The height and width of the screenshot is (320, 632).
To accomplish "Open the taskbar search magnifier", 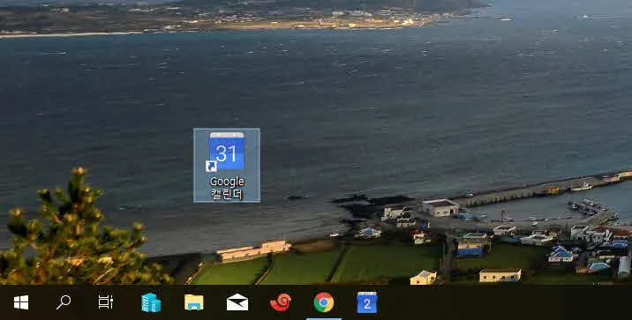I will (64, 302).
